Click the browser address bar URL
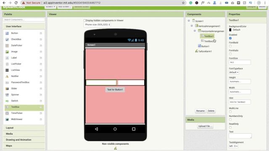 (x=72, y=3)
